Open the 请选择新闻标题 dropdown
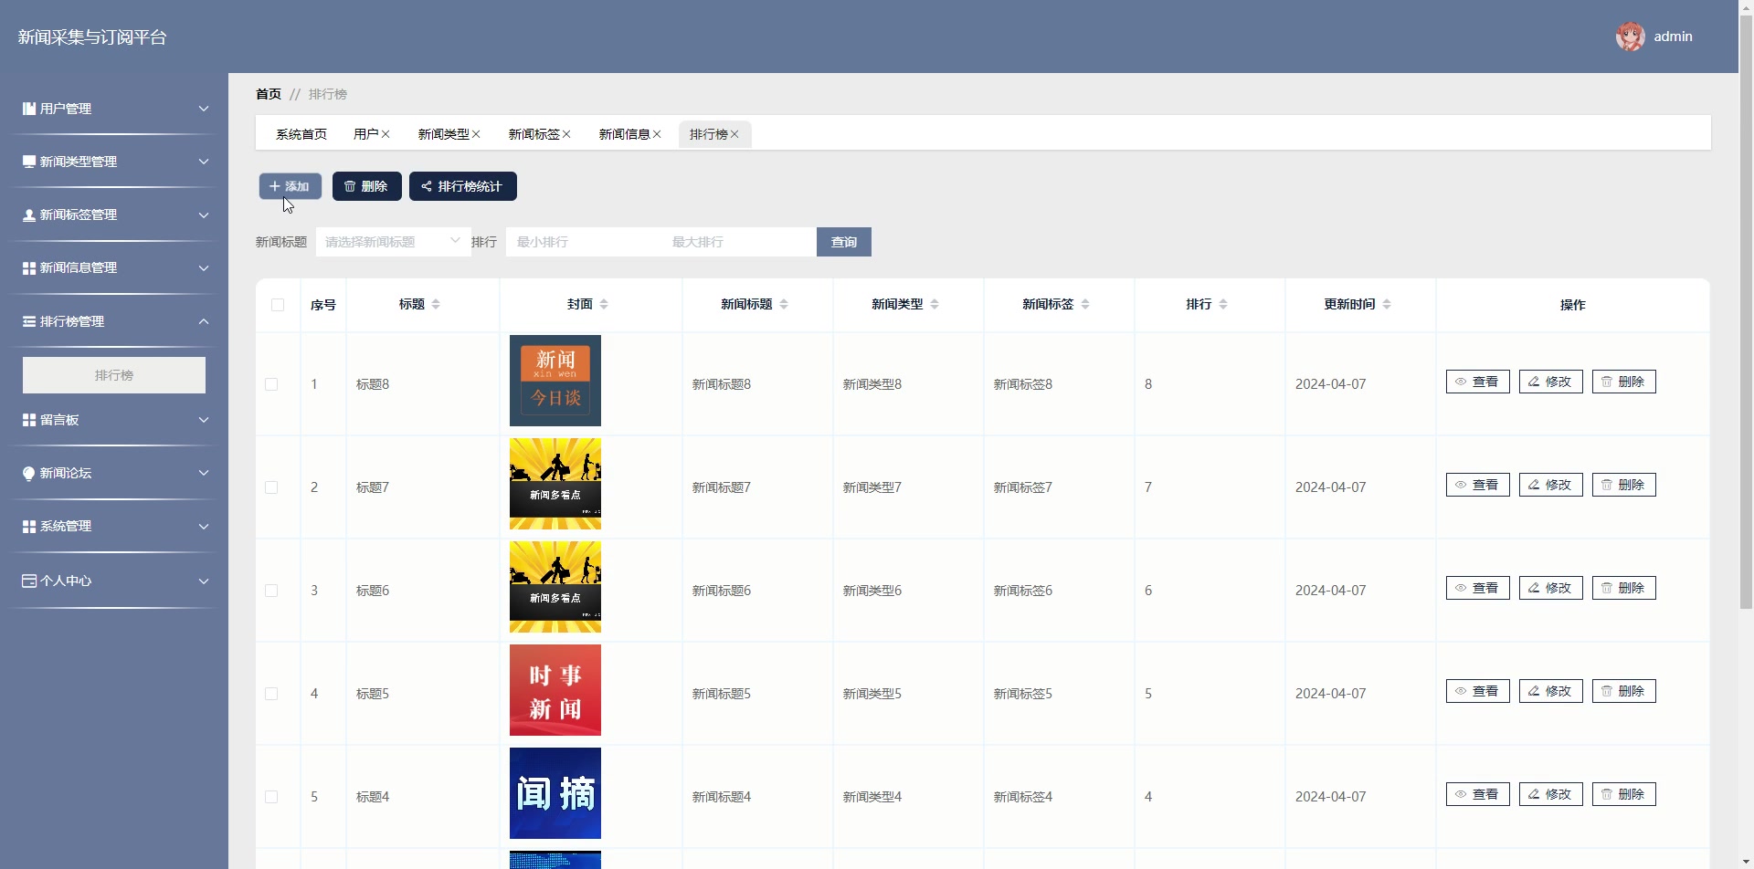Screen dimensions: 1754x869 [394, 242]
